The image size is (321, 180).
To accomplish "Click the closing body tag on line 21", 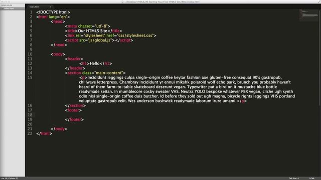I will tap(59, 129).
